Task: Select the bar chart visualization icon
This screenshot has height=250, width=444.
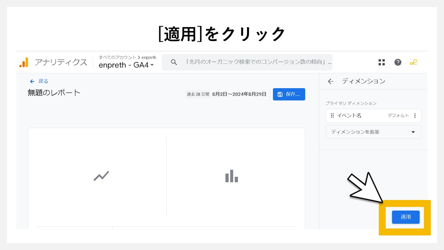Action: (231, 176)
